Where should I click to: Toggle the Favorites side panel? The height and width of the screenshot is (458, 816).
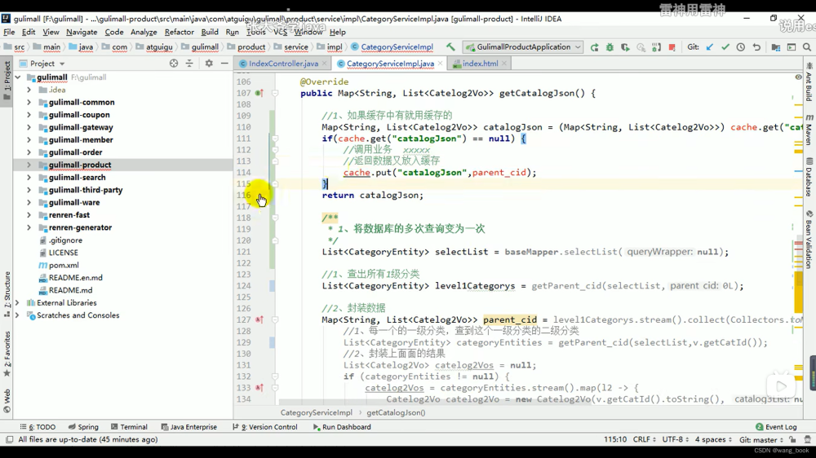[7, 354]
